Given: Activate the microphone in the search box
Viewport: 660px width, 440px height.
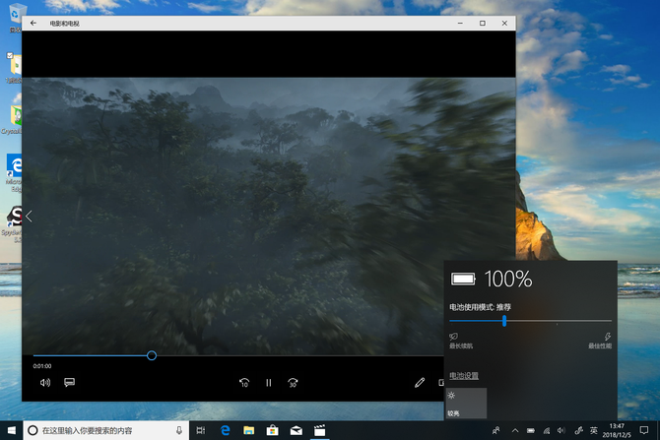Looking at the screenshot, I should point(179,430).
